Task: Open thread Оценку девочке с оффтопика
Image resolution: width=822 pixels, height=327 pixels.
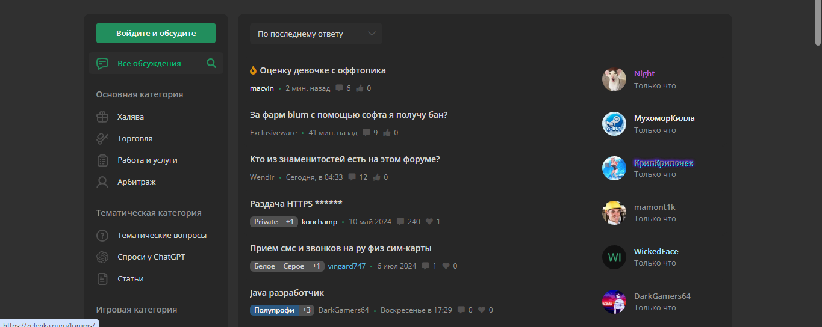Action: (x=323, y=70)
